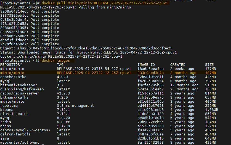231x145 pixels.
Task: Click layer 8286c0181395 Pull complete
Action: 30,28
